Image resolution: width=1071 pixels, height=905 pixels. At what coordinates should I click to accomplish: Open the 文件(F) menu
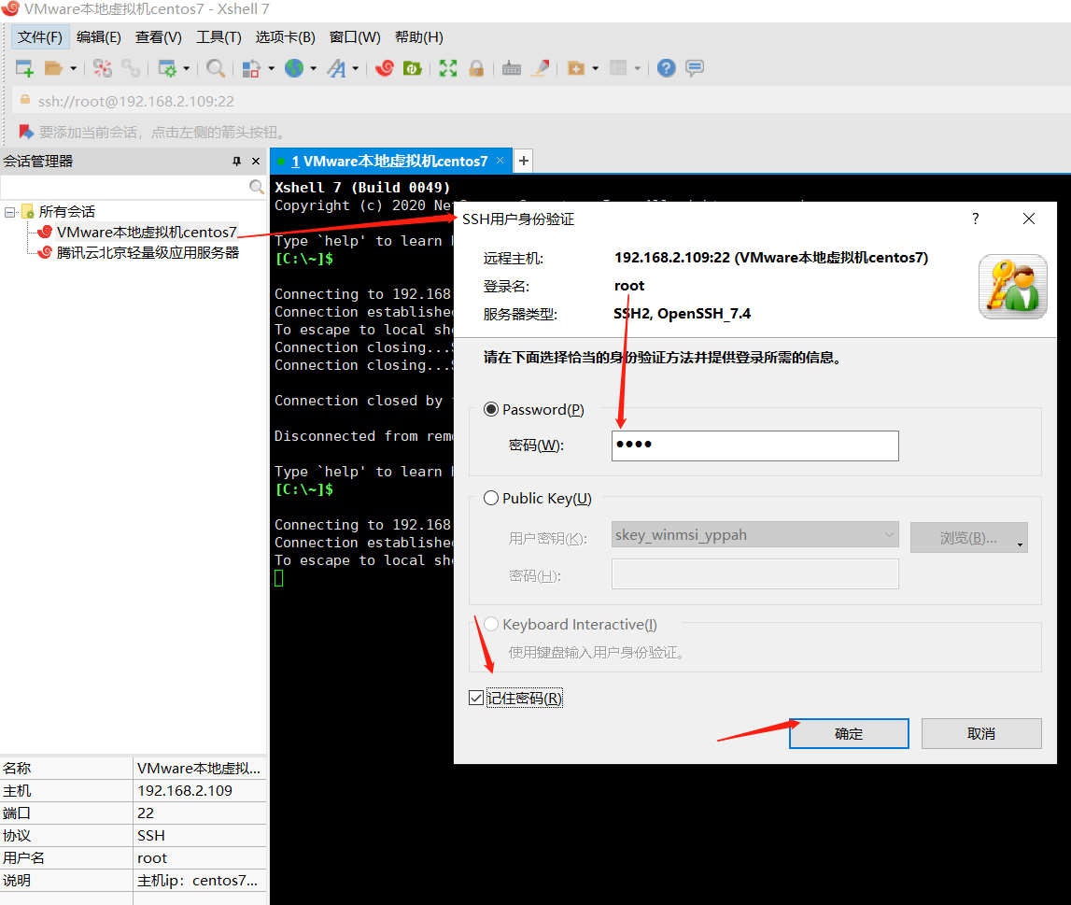coord(39,36)
